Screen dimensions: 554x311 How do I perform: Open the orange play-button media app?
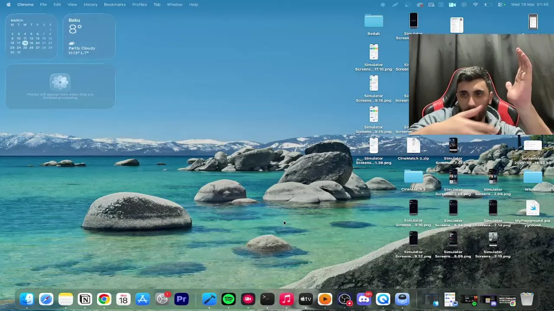tap(325, 299)
